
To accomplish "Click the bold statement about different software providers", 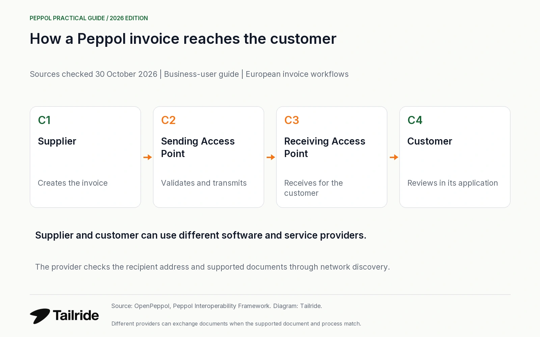I will 201,235.
